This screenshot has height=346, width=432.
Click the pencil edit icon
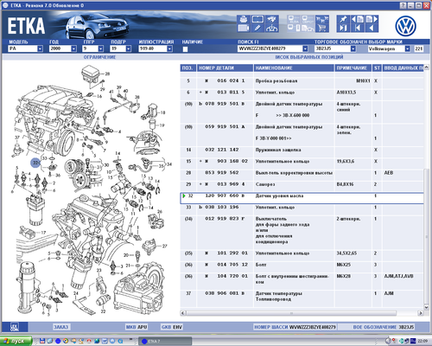(x=257, y=28)
